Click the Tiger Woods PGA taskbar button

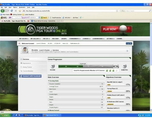coord(52,115)
